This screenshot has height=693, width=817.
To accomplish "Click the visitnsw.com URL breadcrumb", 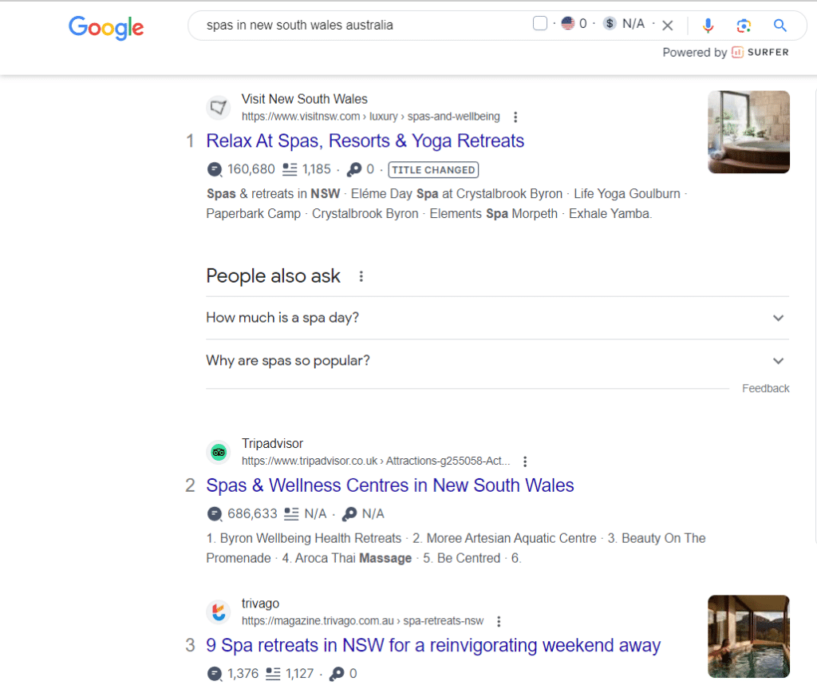I will [370, 117].
